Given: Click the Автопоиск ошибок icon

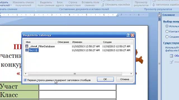Looking at the screenshot, I should [x=154, y=5].
